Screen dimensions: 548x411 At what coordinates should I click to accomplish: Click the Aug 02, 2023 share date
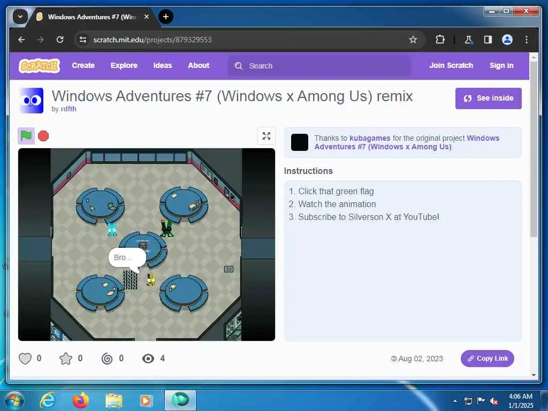pyautogui.click(x=421, y=359)
